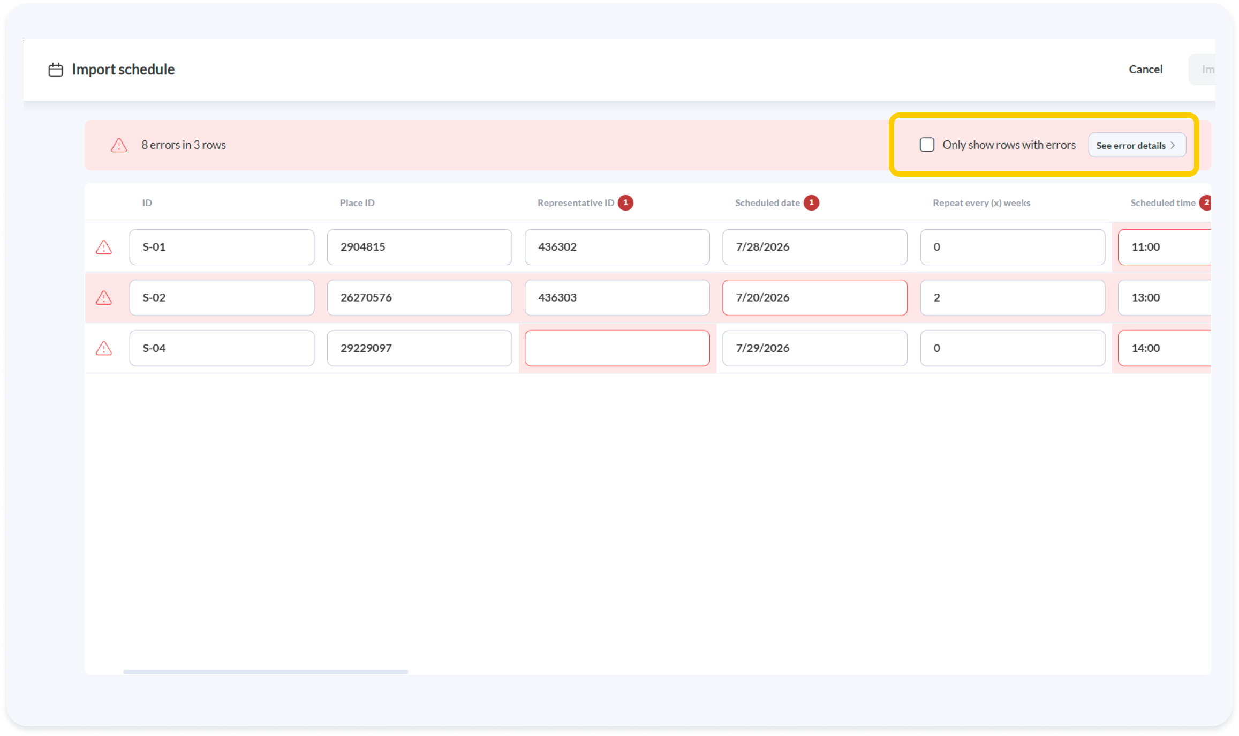This screenshot has width=1239, height=736.
Task: Edit the 7/20/2026 scheduled date field
Action: (814, 297)
